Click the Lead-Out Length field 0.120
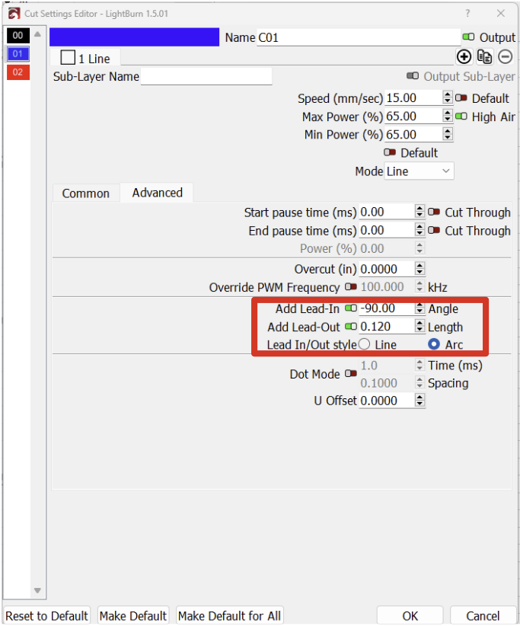 coord(386,327)
